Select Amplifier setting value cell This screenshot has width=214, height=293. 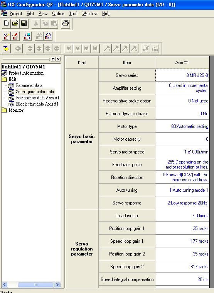pyautogui.click(x=182, y=88)
